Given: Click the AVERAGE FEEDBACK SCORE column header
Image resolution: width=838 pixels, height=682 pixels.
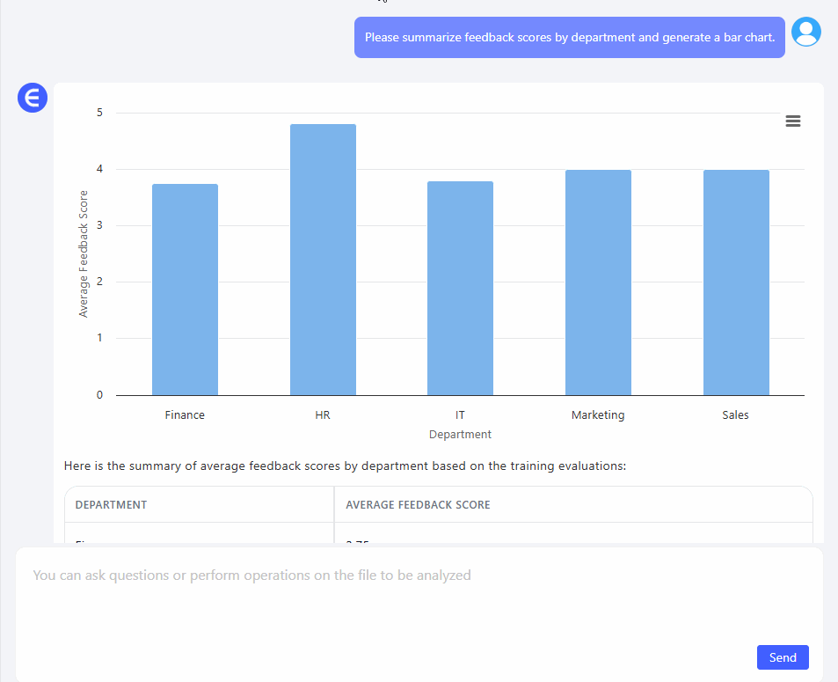Looking at the screenshot, I should tap(418, 505).
